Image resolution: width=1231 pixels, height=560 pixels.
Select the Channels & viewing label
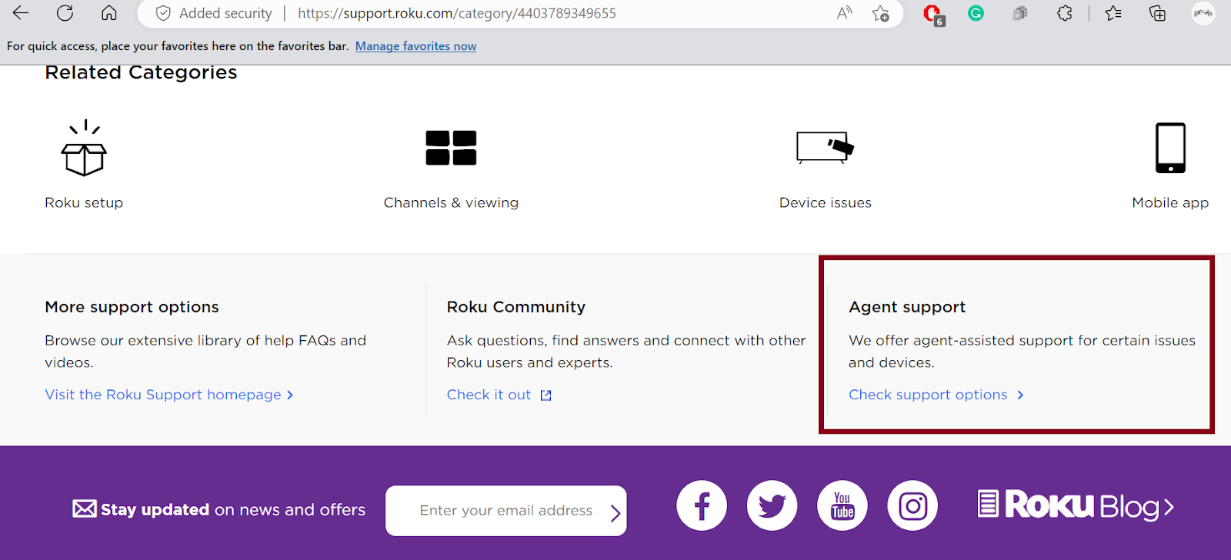[451, 203]
